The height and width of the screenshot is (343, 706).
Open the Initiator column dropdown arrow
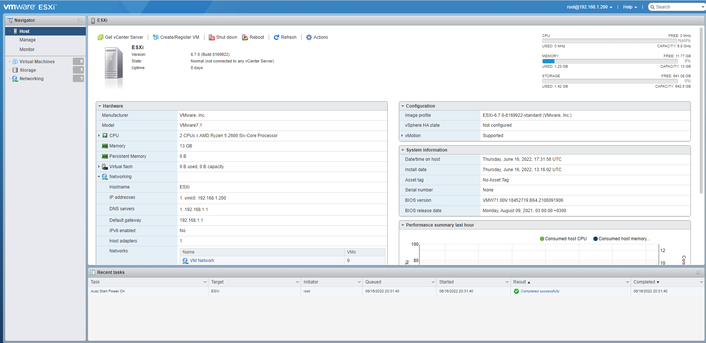click(359, 282)
